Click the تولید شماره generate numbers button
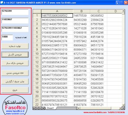 (x=15, y=46)
